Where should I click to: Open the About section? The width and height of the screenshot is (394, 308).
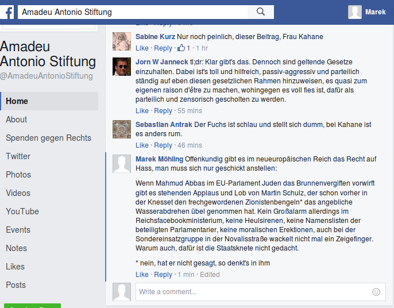tap(16, 120)
